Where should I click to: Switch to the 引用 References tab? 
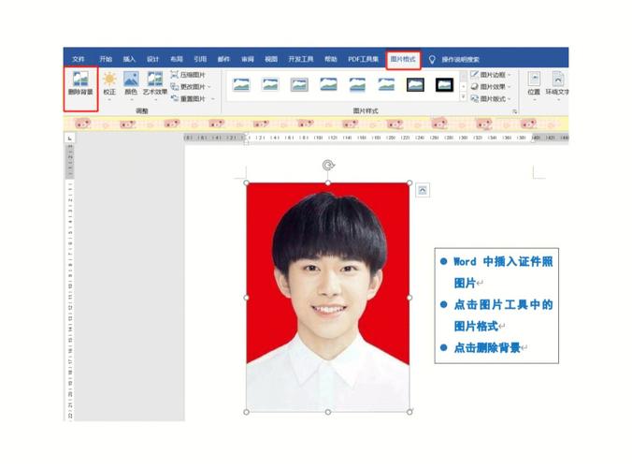pos(200,59)
